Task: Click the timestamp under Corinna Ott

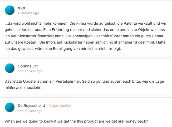Action: (x=30, y=71)
